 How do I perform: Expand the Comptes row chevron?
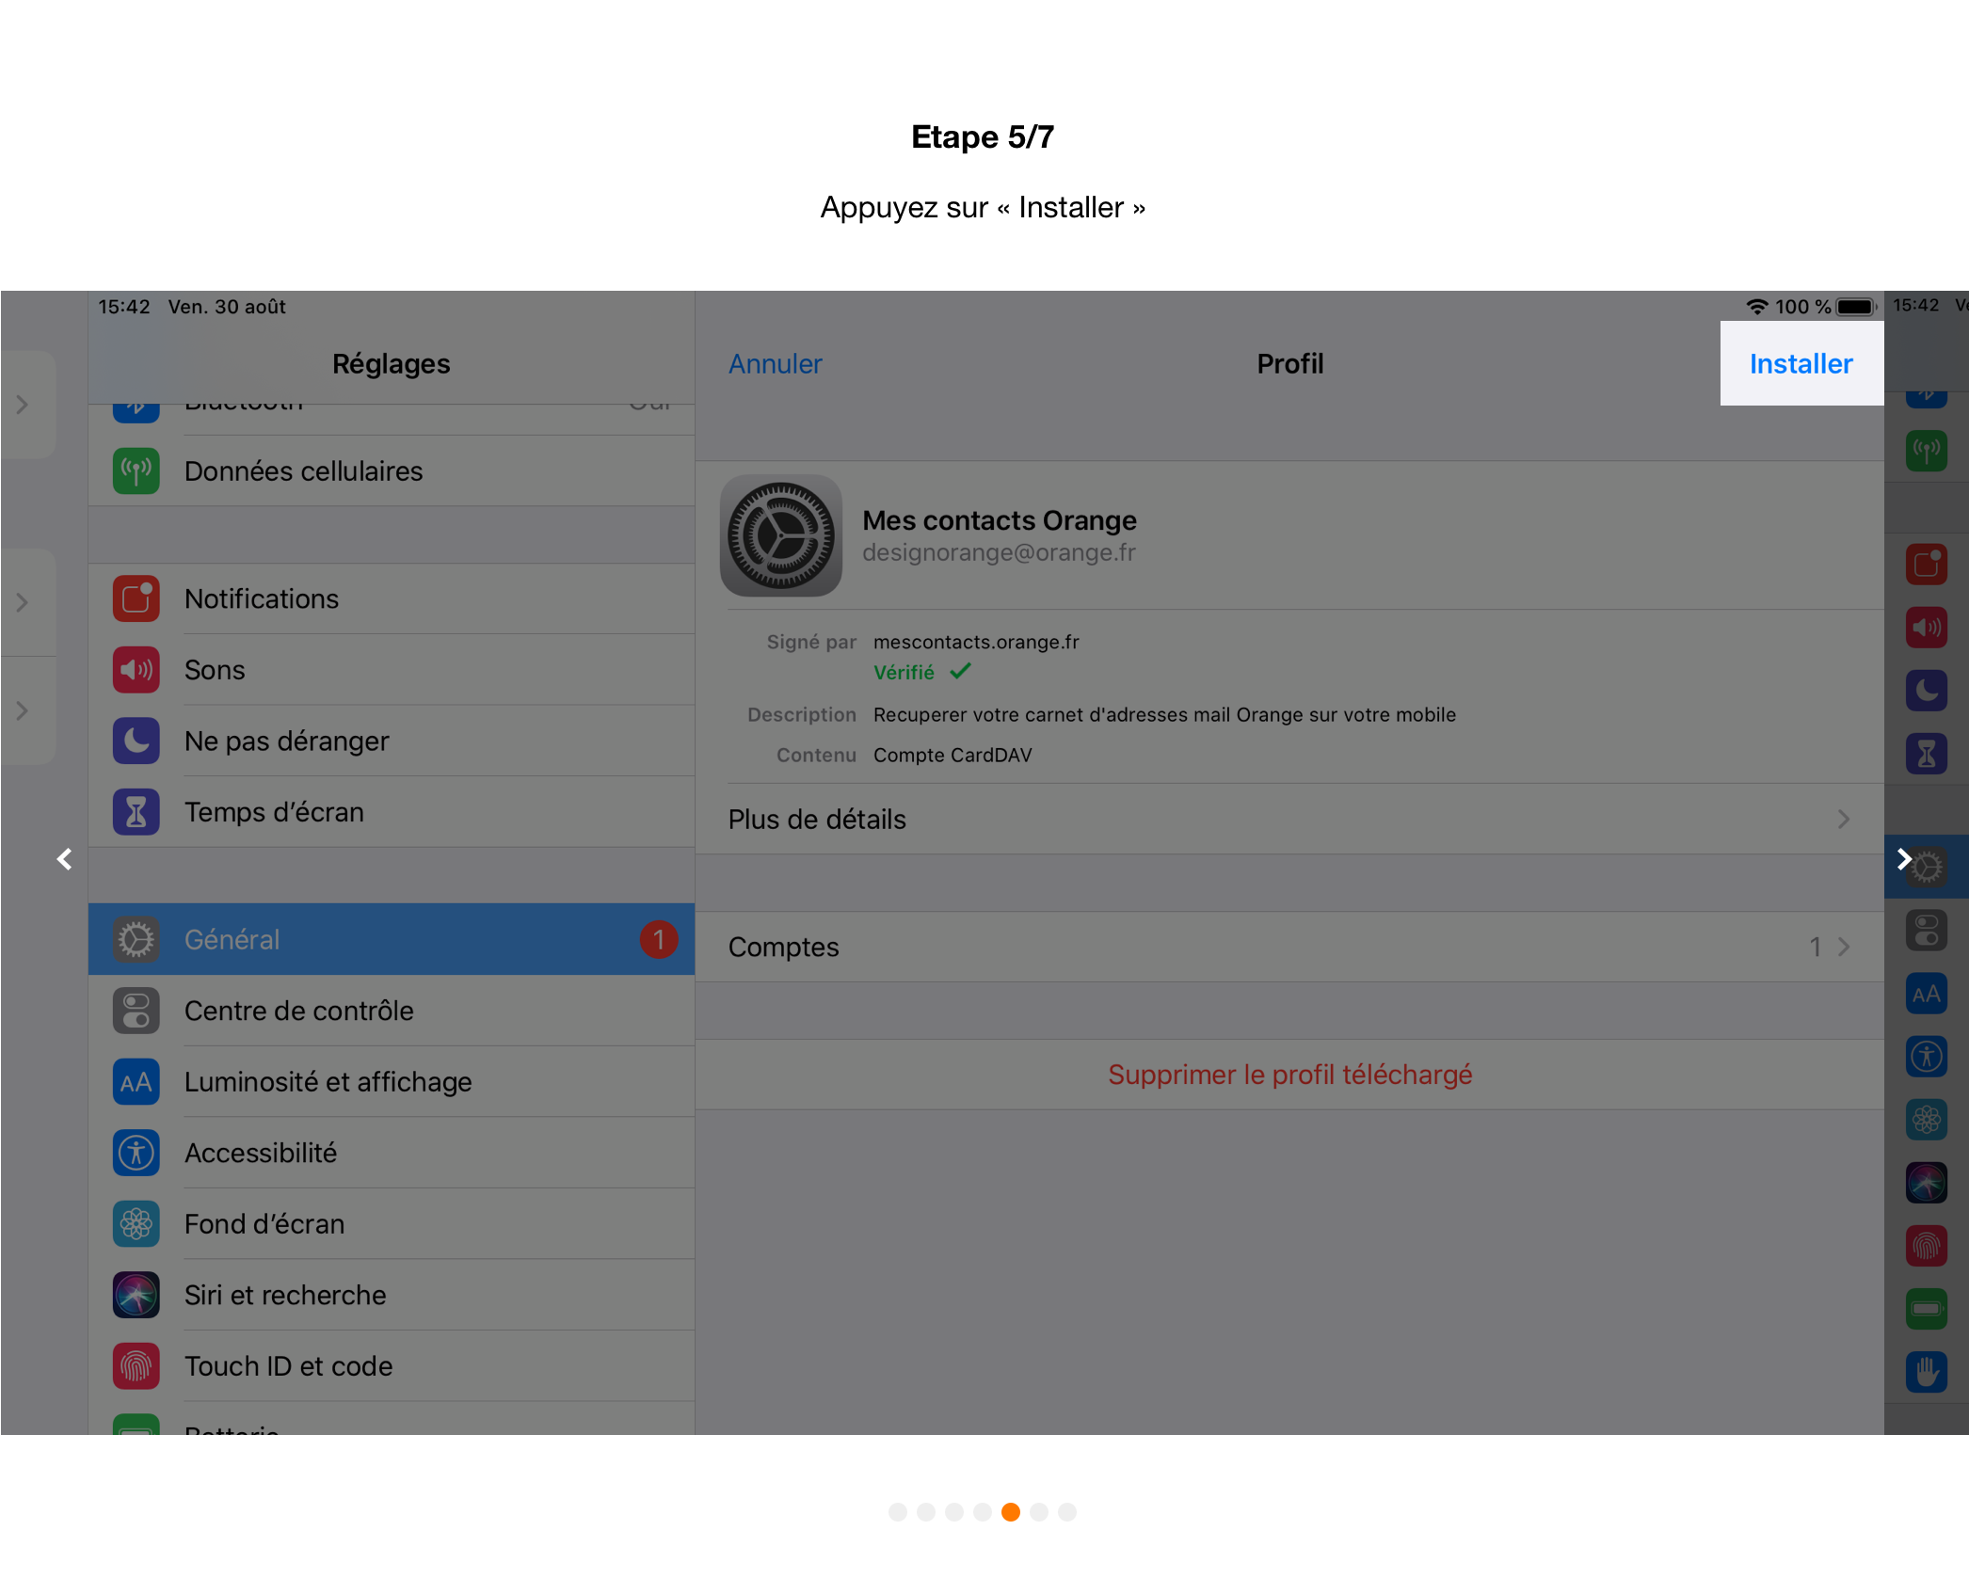click(1843, 947)
